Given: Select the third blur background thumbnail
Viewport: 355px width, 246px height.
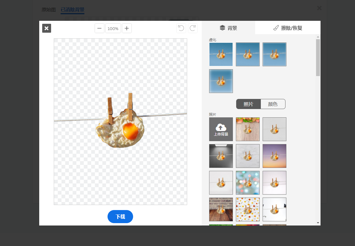Looking at the screenshot, I should (x=274, y=54).
